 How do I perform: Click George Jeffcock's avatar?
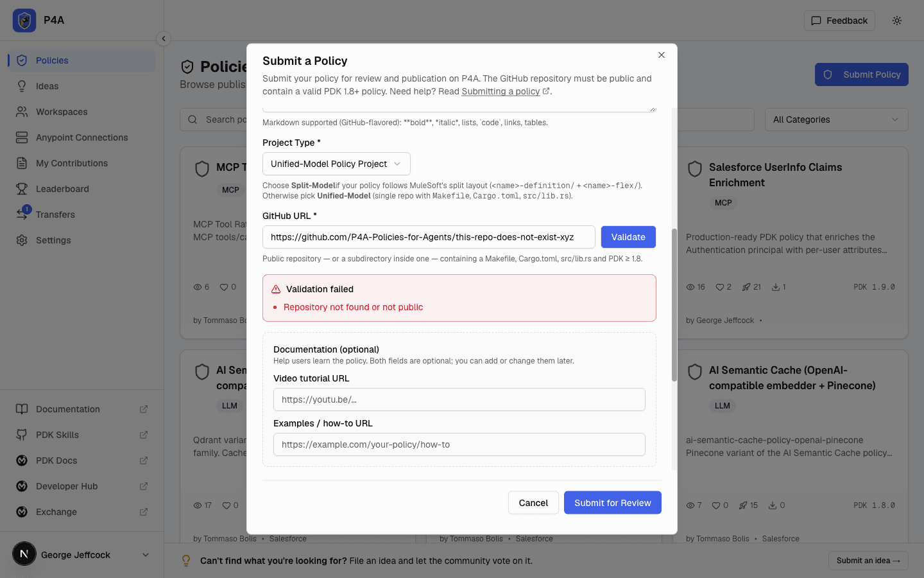click(x=24, y=554)
